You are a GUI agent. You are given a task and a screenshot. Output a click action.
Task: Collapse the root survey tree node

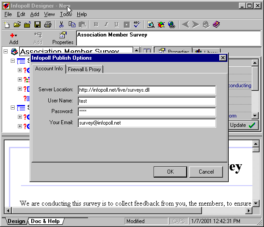pyautogui.click(x=5, y=51)
